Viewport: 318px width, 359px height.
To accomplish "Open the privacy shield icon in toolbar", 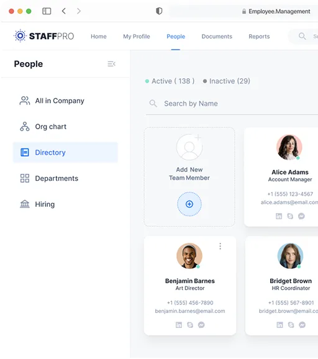I will click(x=159, y=11).
